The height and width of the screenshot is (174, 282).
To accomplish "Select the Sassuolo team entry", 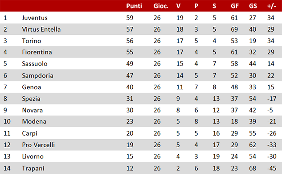I will (x=35, y=64).
